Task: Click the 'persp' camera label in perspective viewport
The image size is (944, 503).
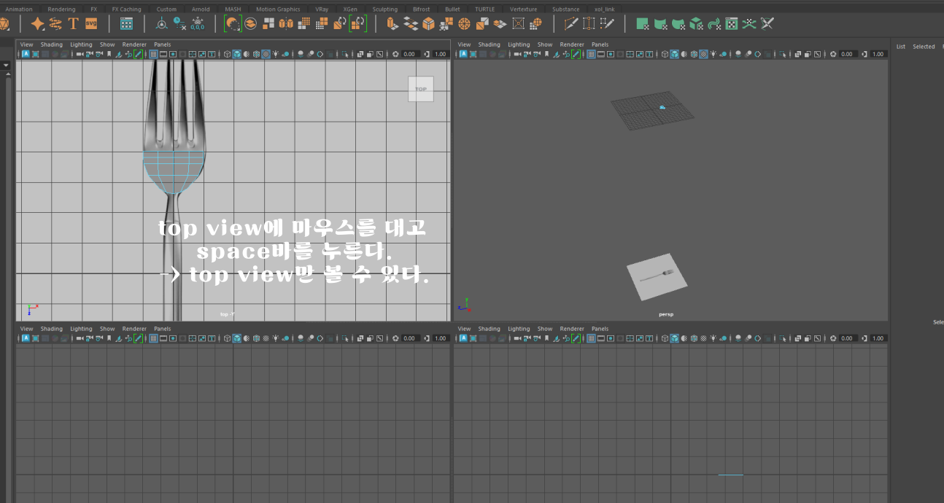Action: [665, 314]
